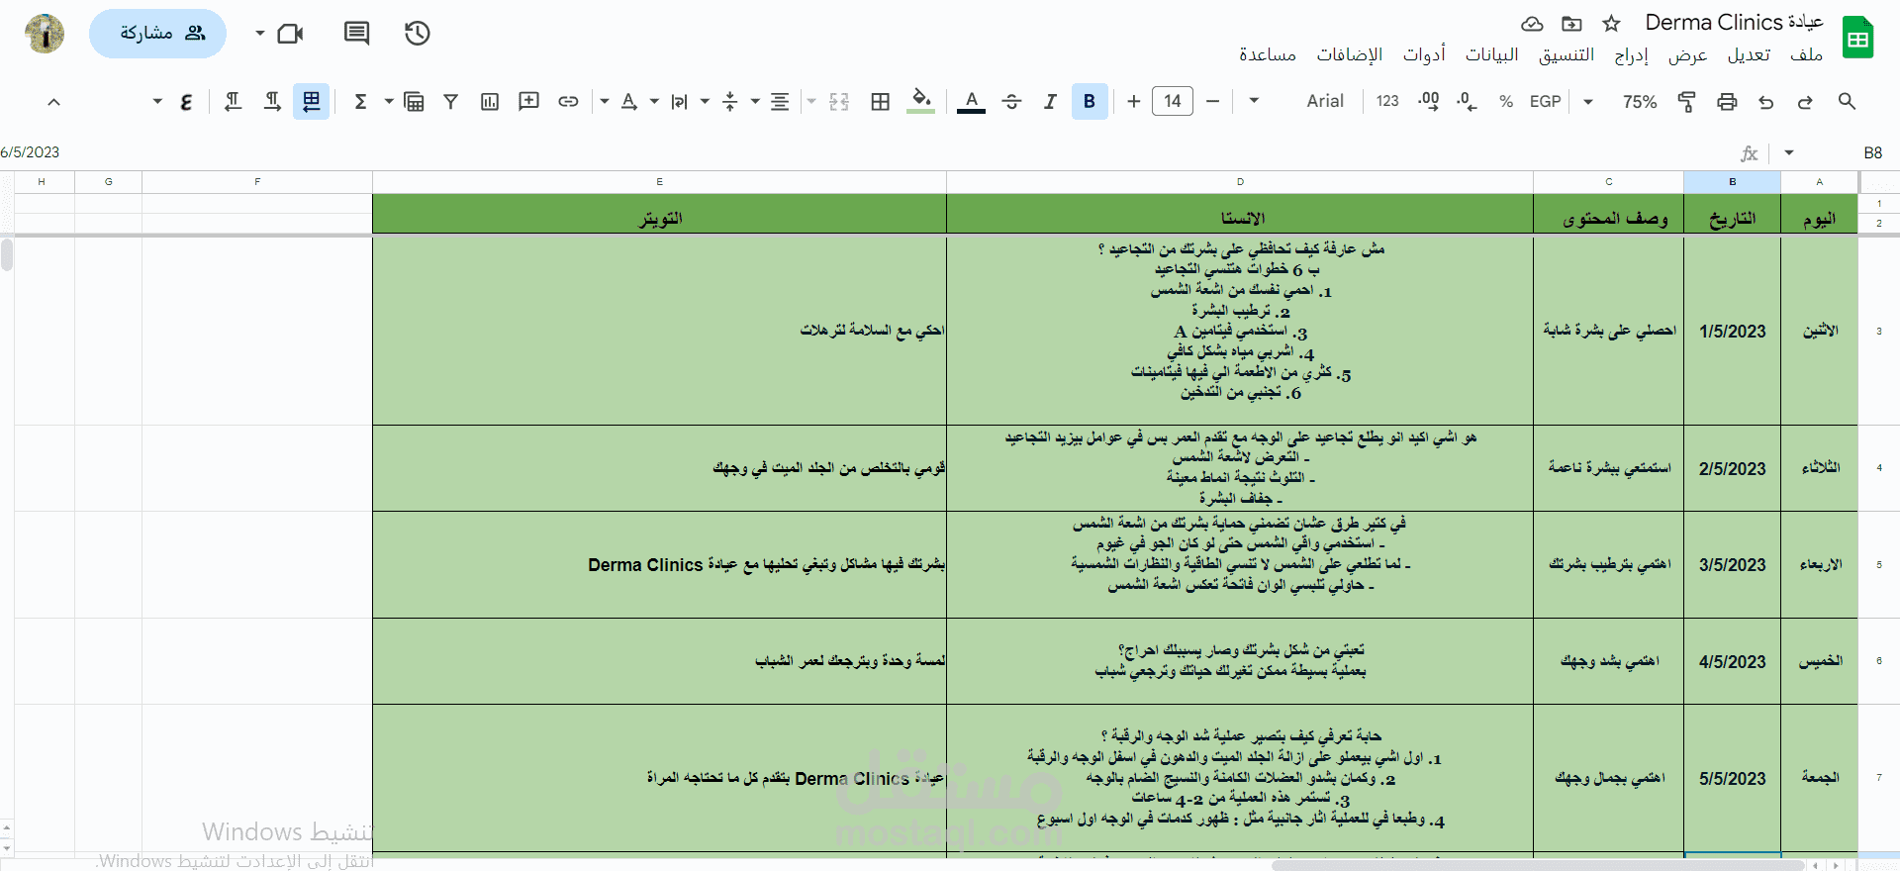Toggle the sheet right-to-left direction

[312, 101]
